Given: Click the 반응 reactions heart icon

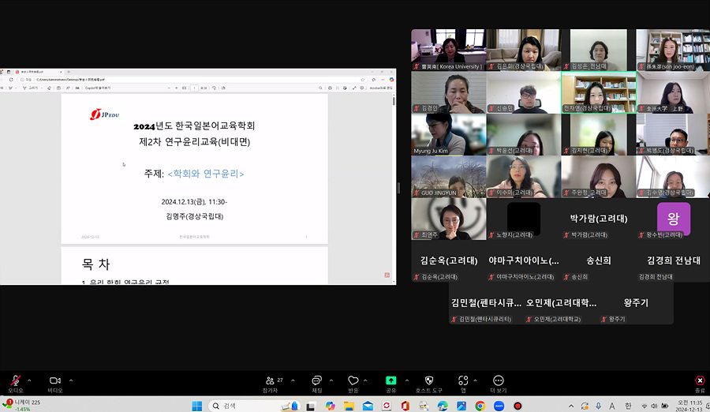Looking at the screenshot, I should (x=353, y=381).
